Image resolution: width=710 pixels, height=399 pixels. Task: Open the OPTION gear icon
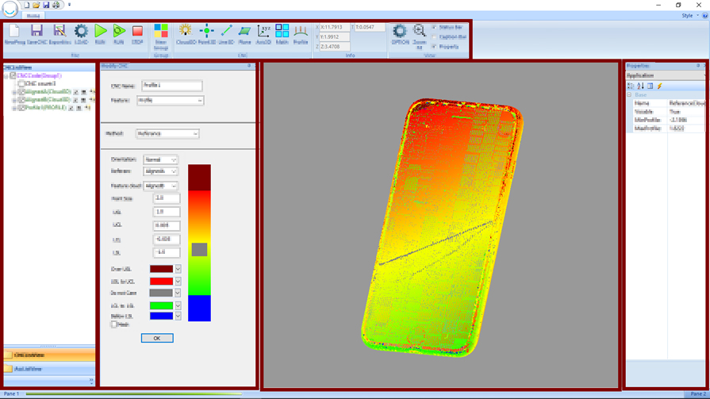tap(400, 33)
